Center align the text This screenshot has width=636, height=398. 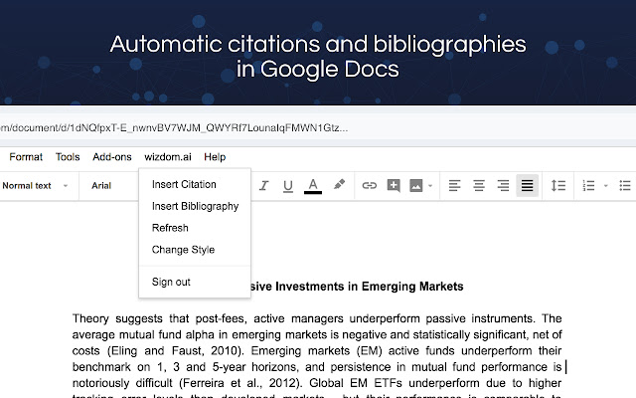(x=479, y=185)
